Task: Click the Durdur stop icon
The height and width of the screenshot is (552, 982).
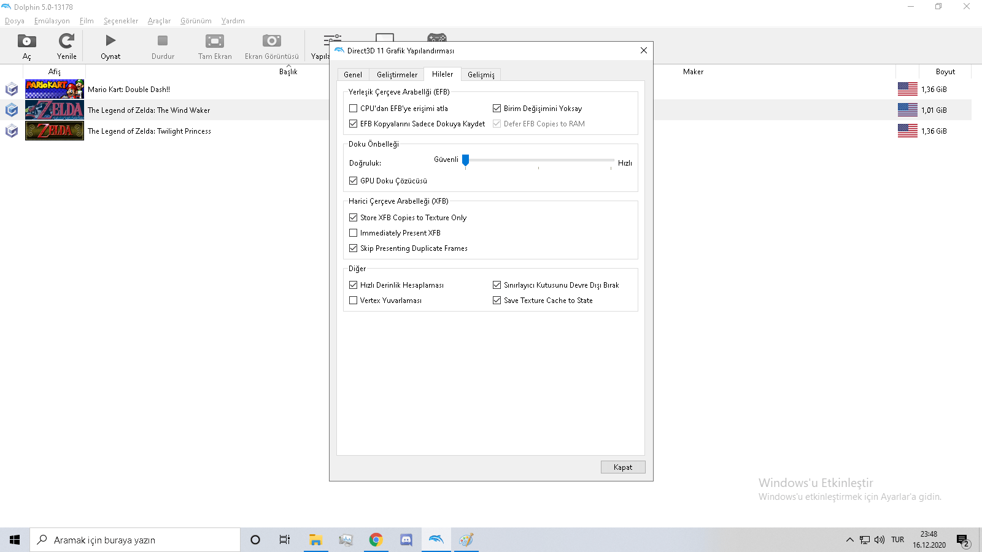Action: 163,41
